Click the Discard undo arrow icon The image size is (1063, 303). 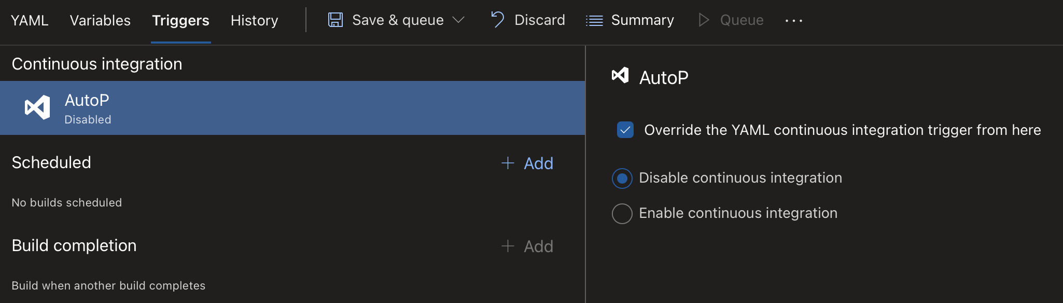(x=497, y=20)
